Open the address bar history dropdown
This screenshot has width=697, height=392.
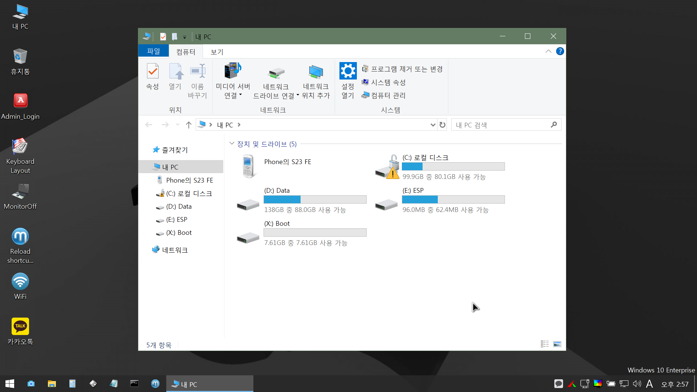click(x=433, y=125)
